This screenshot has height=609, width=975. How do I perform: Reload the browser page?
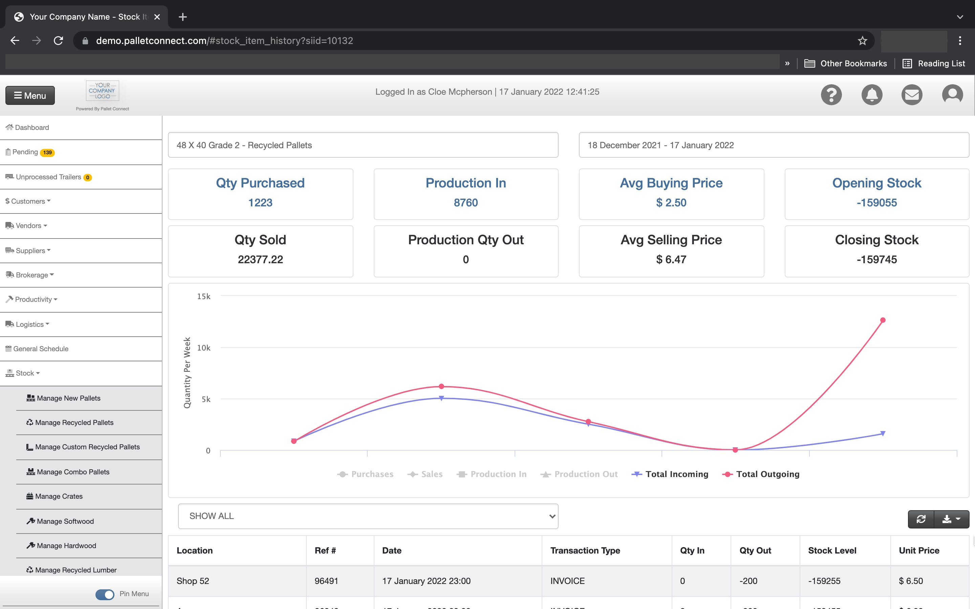point(59,41)
